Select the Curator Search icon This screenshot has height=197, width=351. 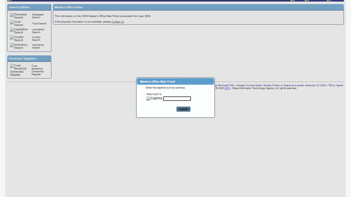(17, 38)
